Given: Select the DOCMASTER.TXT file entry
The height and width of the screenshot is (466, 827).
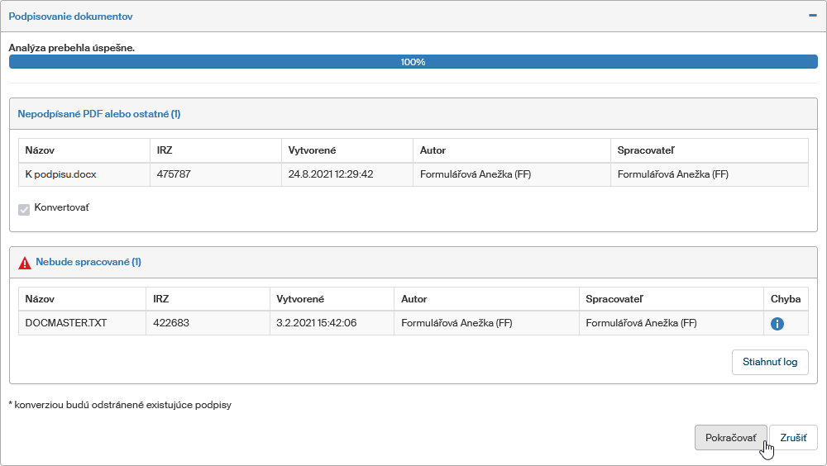Looking at the screenshot, I should tap(66, 323).
